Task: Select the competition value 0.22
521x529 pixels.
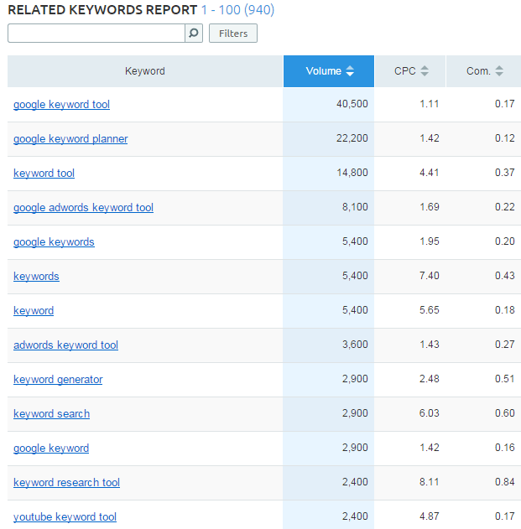Action: pos(505,207)
